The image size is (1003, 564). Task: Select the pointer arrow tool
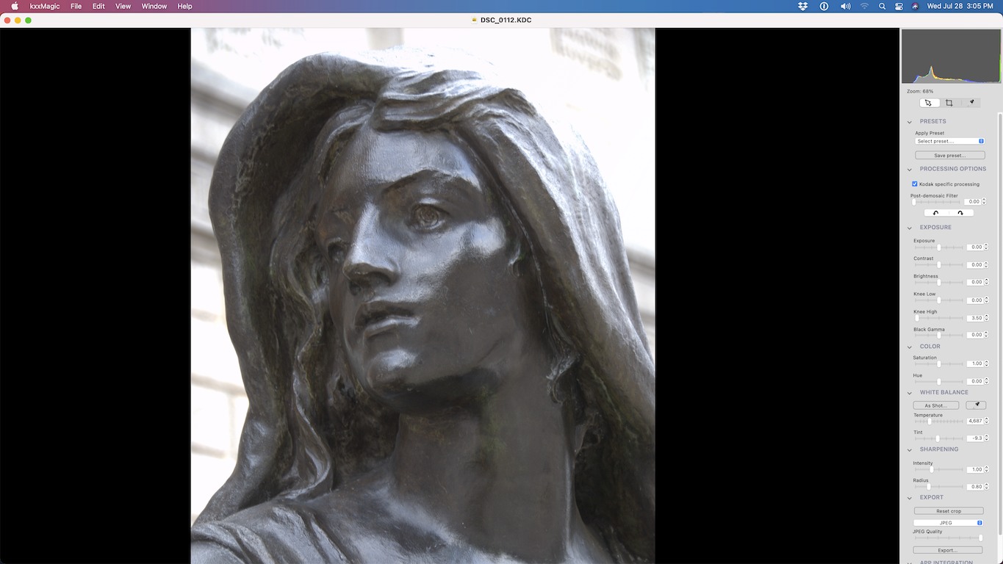coord(929,103)
